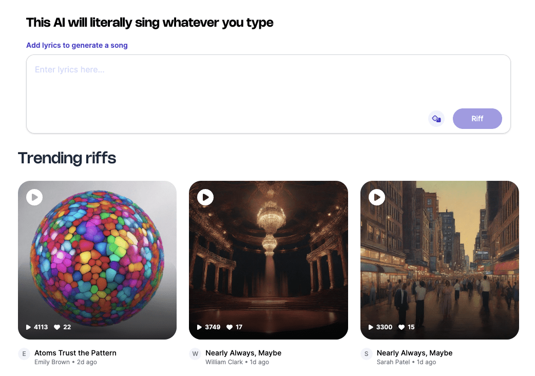Open Sarah Patel's 'Nearly Always, Maybe' title
Screen dimensions: 535x376
click(414, 353)
